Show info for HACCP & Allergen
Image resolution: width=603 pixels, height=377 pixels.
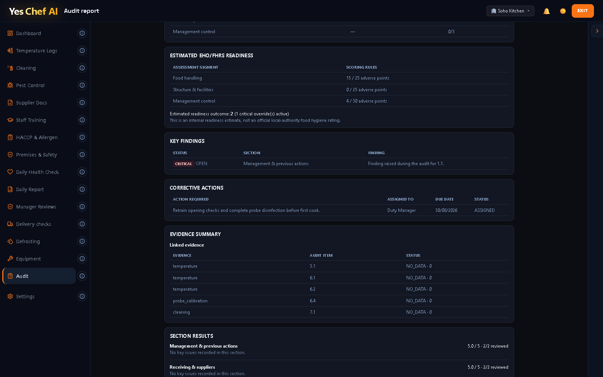[x=82, y=137]
